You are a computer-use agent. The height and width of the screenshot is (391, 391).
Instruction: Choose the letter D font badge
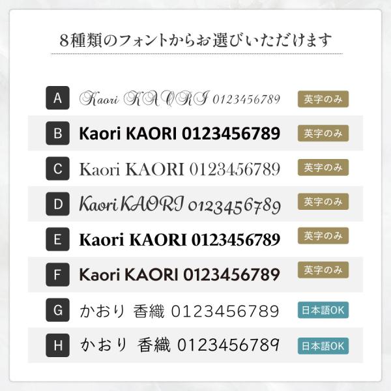pos(58,205)
